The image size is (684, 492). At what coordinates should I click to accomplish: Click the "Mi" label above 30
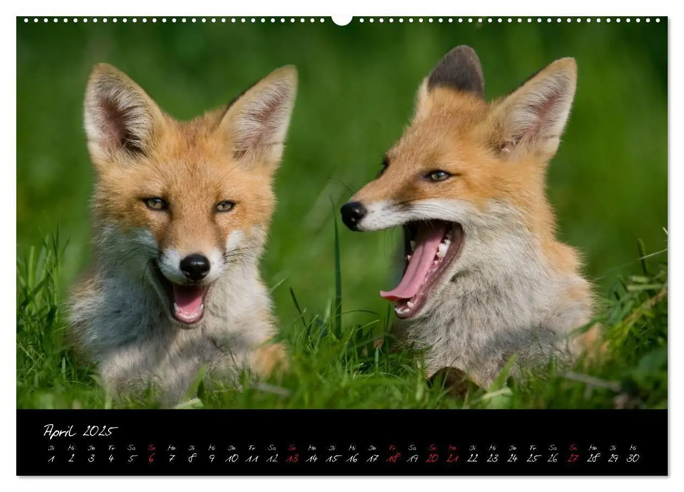coord(633,448)
